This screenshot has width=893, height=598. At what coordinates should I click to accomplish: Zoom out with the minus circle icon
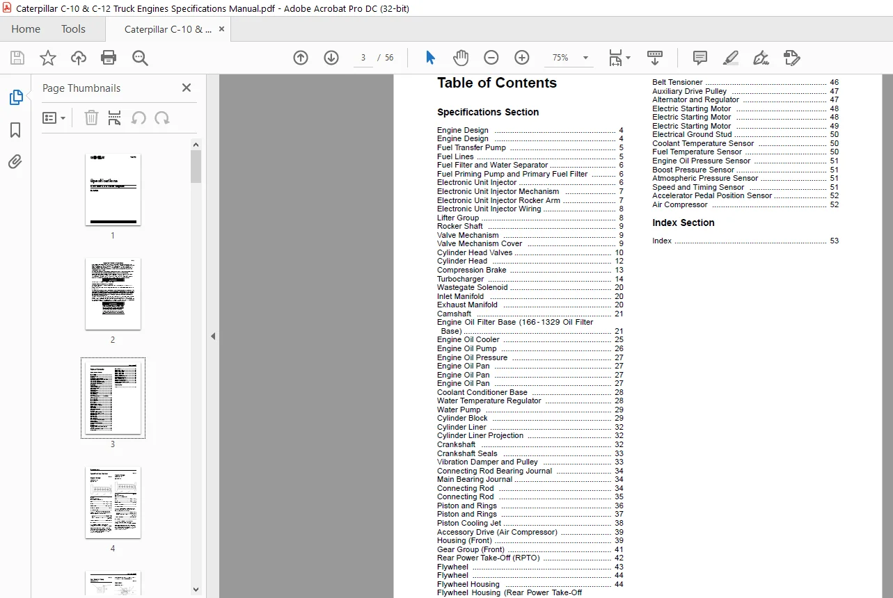coord(491,58)
